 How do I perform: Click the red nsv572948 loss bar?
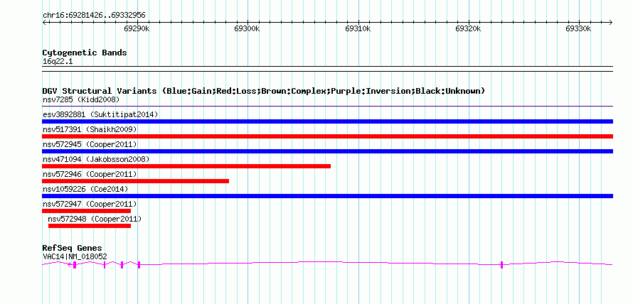[x=90, y=226]
